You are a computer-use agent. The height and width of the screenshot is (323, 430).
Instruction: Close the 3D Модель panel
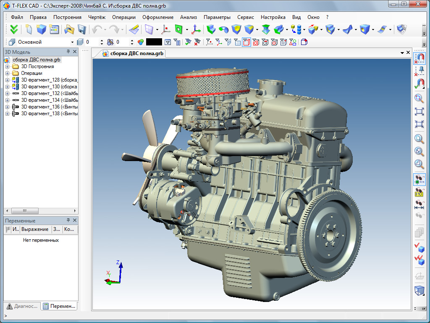coord(75,52)
